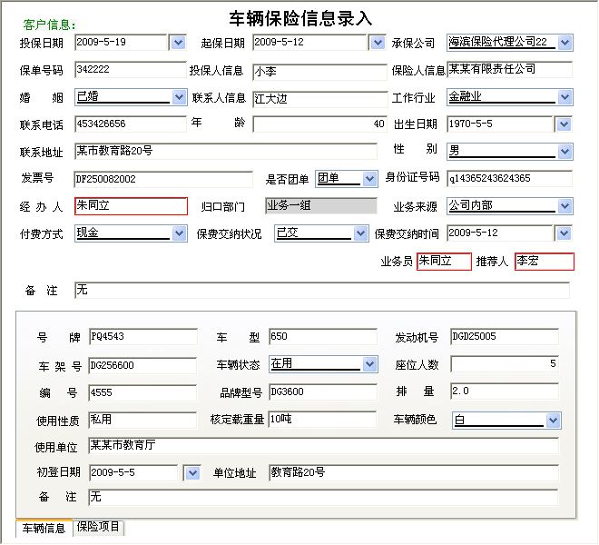Screen dimensions: 599x545
Task: Open the 付费方式 payment method dropdown
Action: click(178, 233)
